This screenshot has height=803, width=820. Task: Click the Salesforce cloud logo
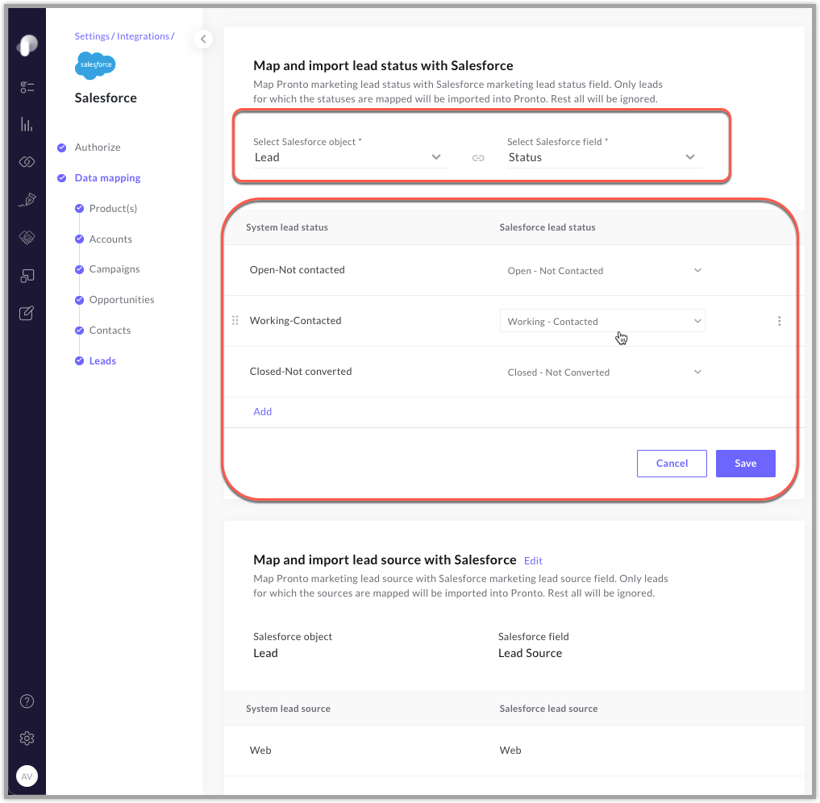click(x=94, y=65)
